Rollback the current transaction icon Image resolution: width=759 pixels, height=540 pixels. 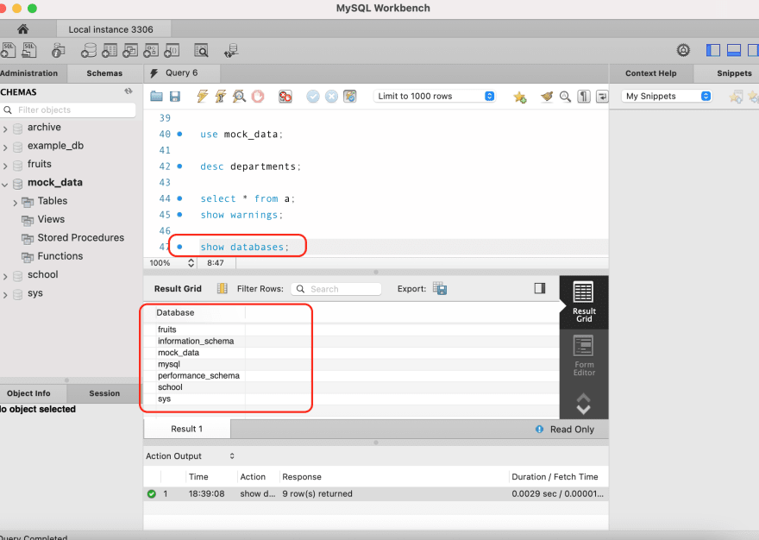coord(331,97)
